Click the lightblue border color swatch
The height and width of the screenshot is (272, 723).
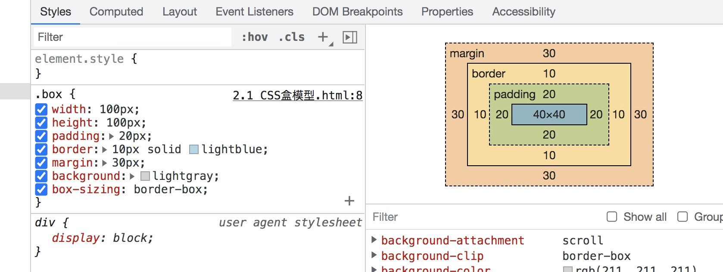click(194, 149)
